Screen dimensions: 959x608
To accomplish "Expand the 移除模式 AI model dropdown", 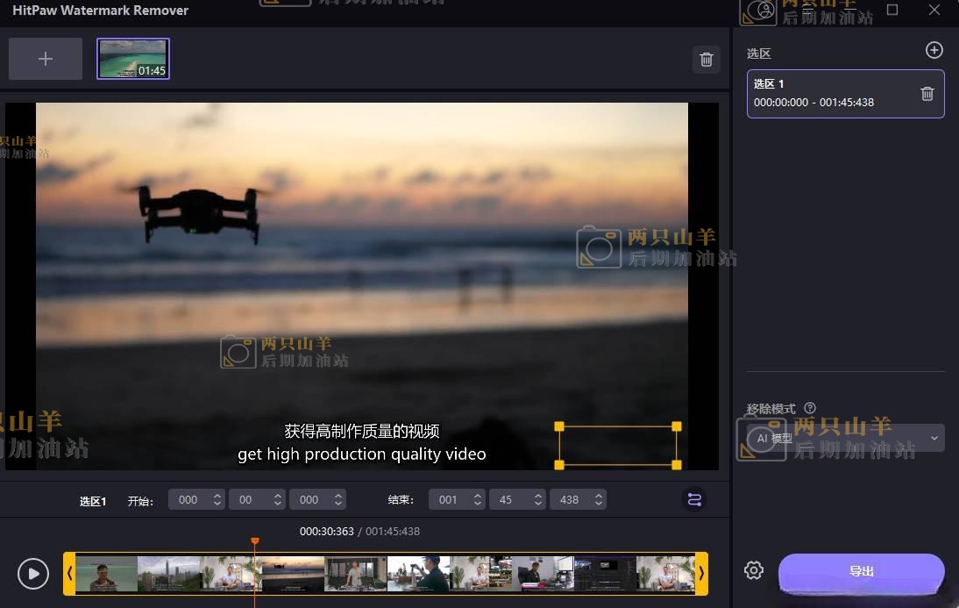I will click(x=934, y=438).
